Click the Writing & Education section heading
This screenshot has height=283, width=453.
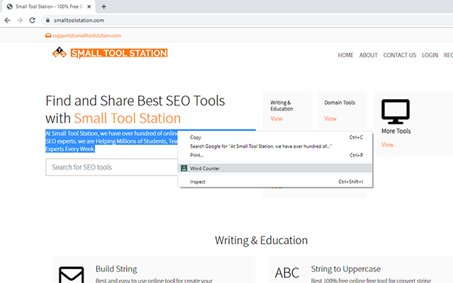pos(261,241)
